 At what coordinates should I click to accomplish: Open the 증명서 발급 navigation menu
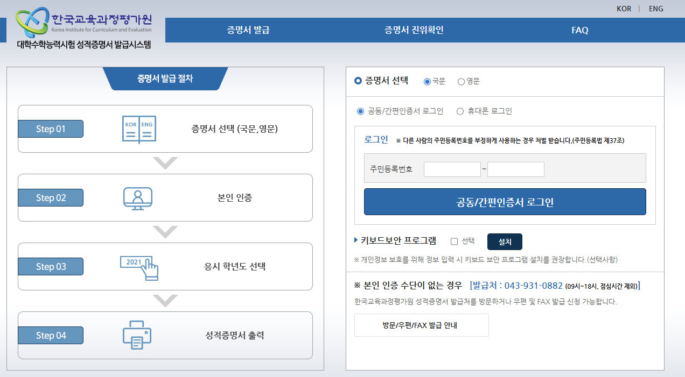coord(247,30)
